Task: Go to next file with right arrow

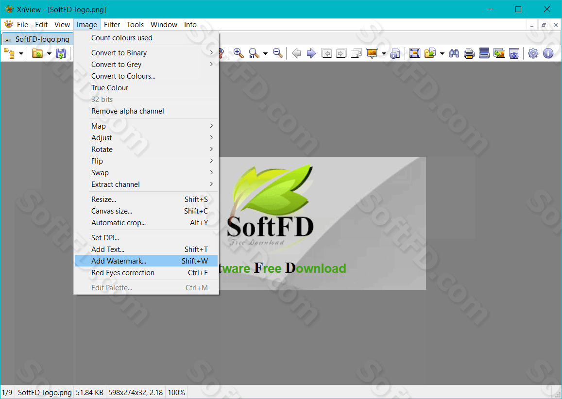Action: (311, 53)
